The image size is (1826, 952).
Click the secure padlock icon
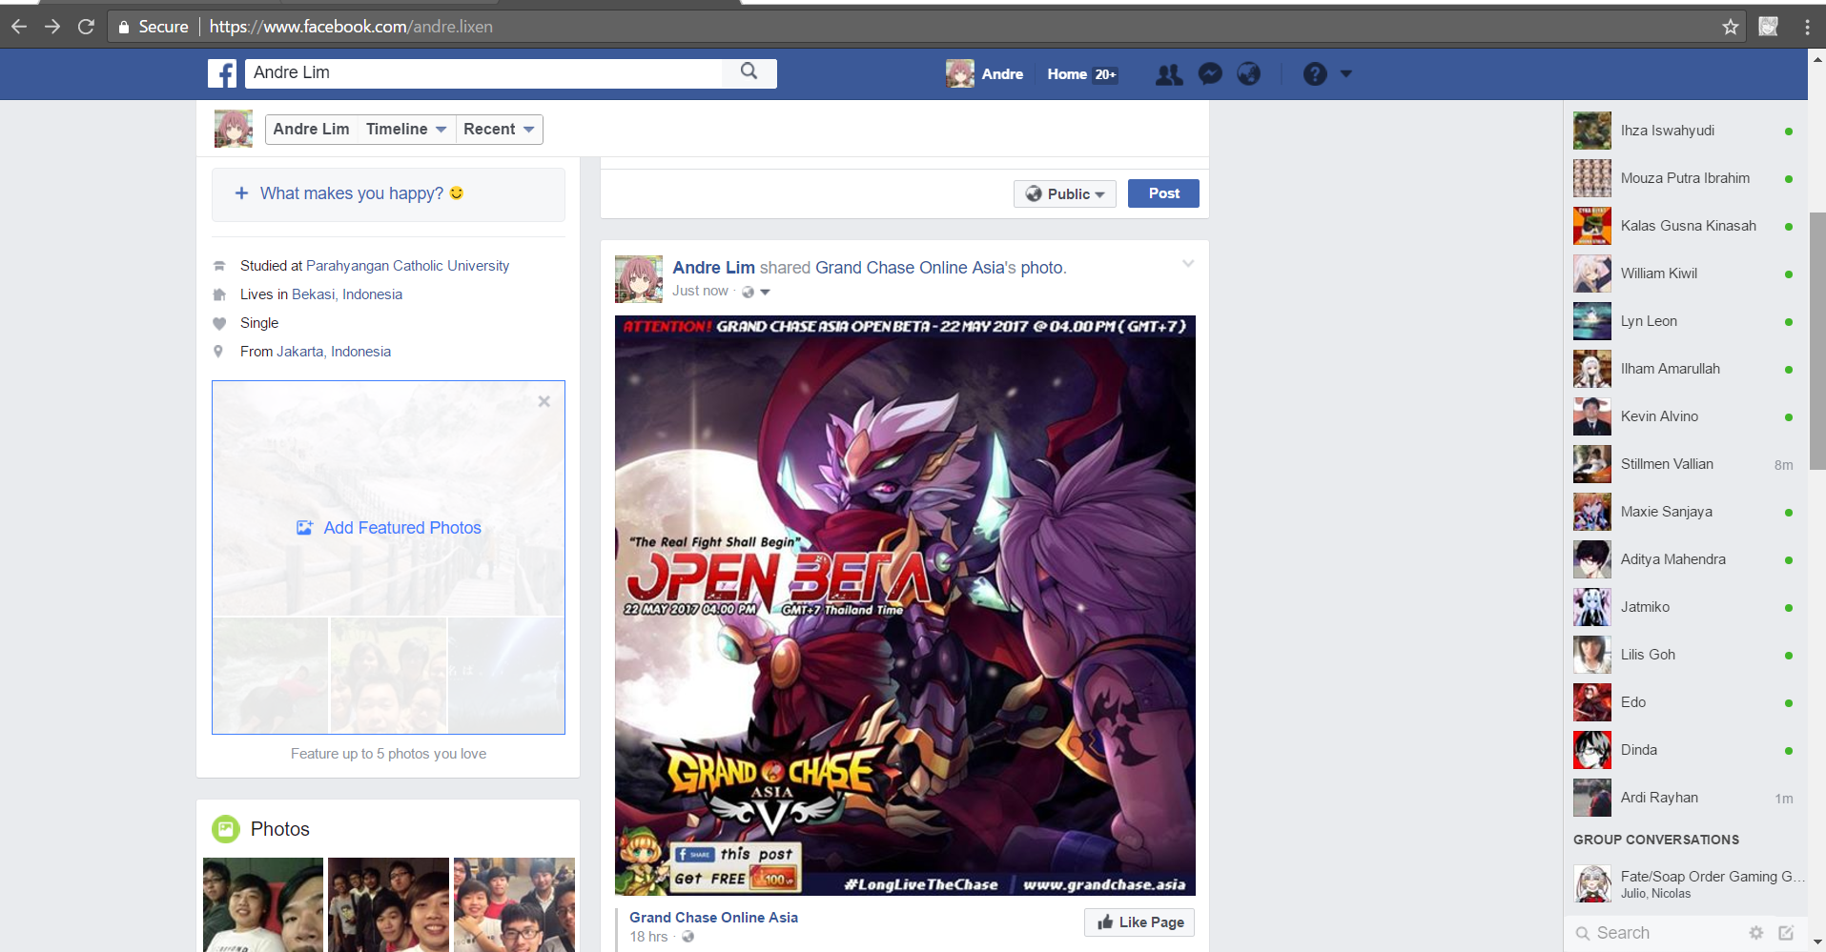tap(123, 27)
